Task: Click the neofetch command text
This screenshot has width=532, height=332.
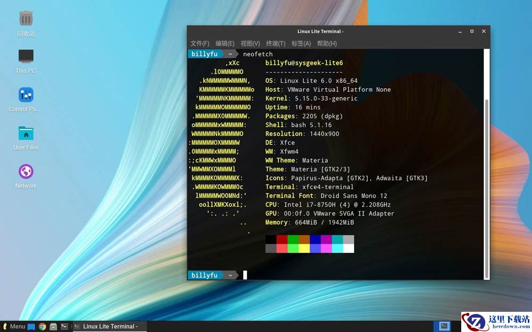Action: point(258,54)
